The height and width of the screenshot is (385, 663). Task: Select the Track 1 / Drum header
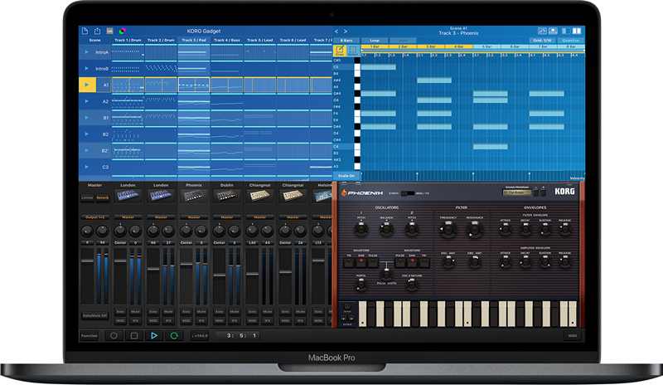128,40
